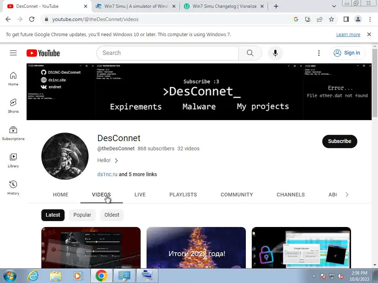Image resolution: width=378 pixels, height=283 pixels.
Task: Dismiss the Chrome update notice
Action: [369, 34]
